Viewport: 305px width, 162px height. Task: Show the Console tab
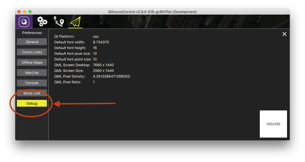32,83
